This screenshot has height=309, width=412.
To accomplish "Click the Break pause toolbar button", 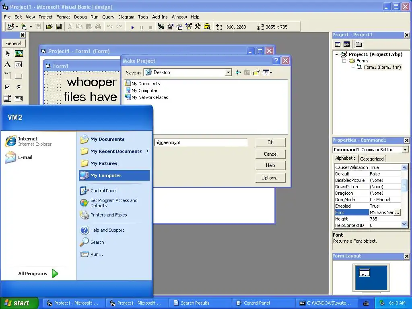I will point(142,27).
